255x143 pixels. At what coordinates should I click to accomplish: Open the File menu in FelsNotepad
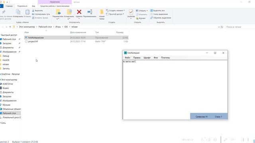[x=127, y=58]
